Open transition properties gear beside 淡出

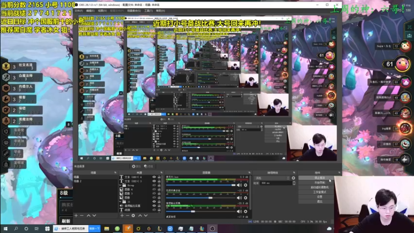[293, 178]
